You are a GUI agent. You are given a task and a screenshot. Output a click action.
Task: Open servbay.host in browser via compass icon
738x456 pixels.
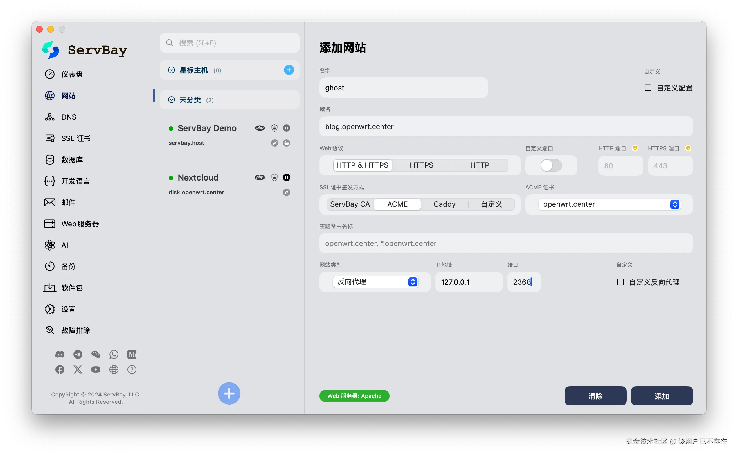coord(274,143)
